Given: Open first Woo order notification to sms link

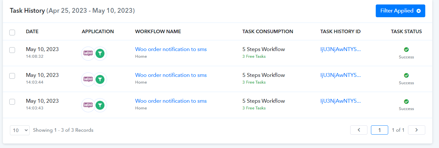Looking at the screenshot, I should [x=171, y=49].
